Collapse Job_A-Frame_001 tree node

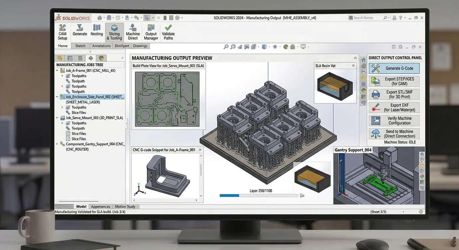[x=57, y=70]
